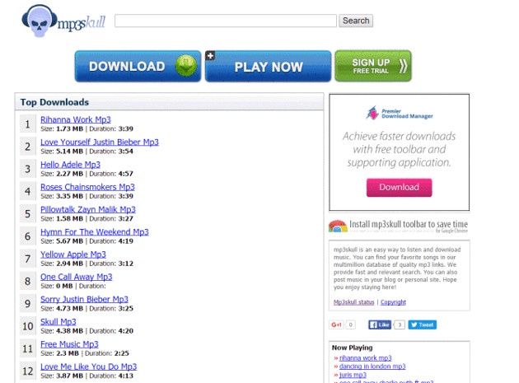Click size text 5.14 MB duration 3:54
519x383 pixels.
pyautogui.click(x=86, y=152)
